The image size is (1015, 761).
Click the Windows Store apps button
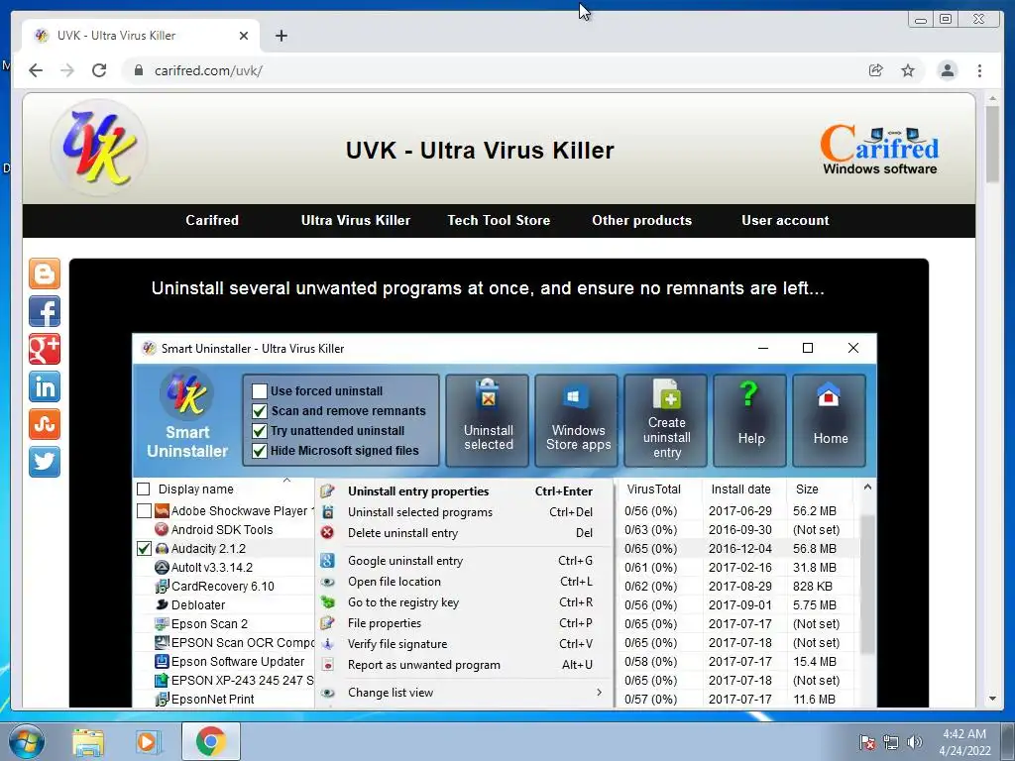(x=578, y=420)
